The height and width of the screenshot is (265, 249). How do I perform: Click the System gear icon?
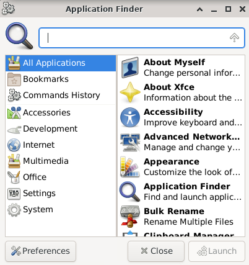click(x=14, y=210)
